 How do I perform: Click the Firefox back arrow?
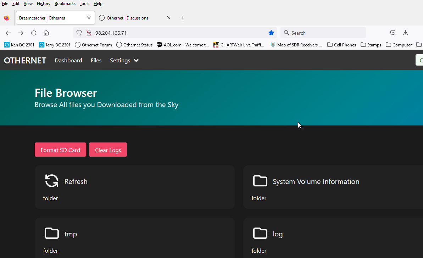click(x=8, y=33)
